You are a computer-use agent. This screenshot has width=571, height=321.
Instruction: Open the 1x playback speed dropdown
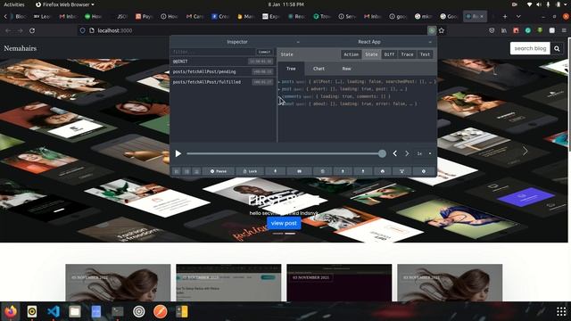(x=424, y=153)
